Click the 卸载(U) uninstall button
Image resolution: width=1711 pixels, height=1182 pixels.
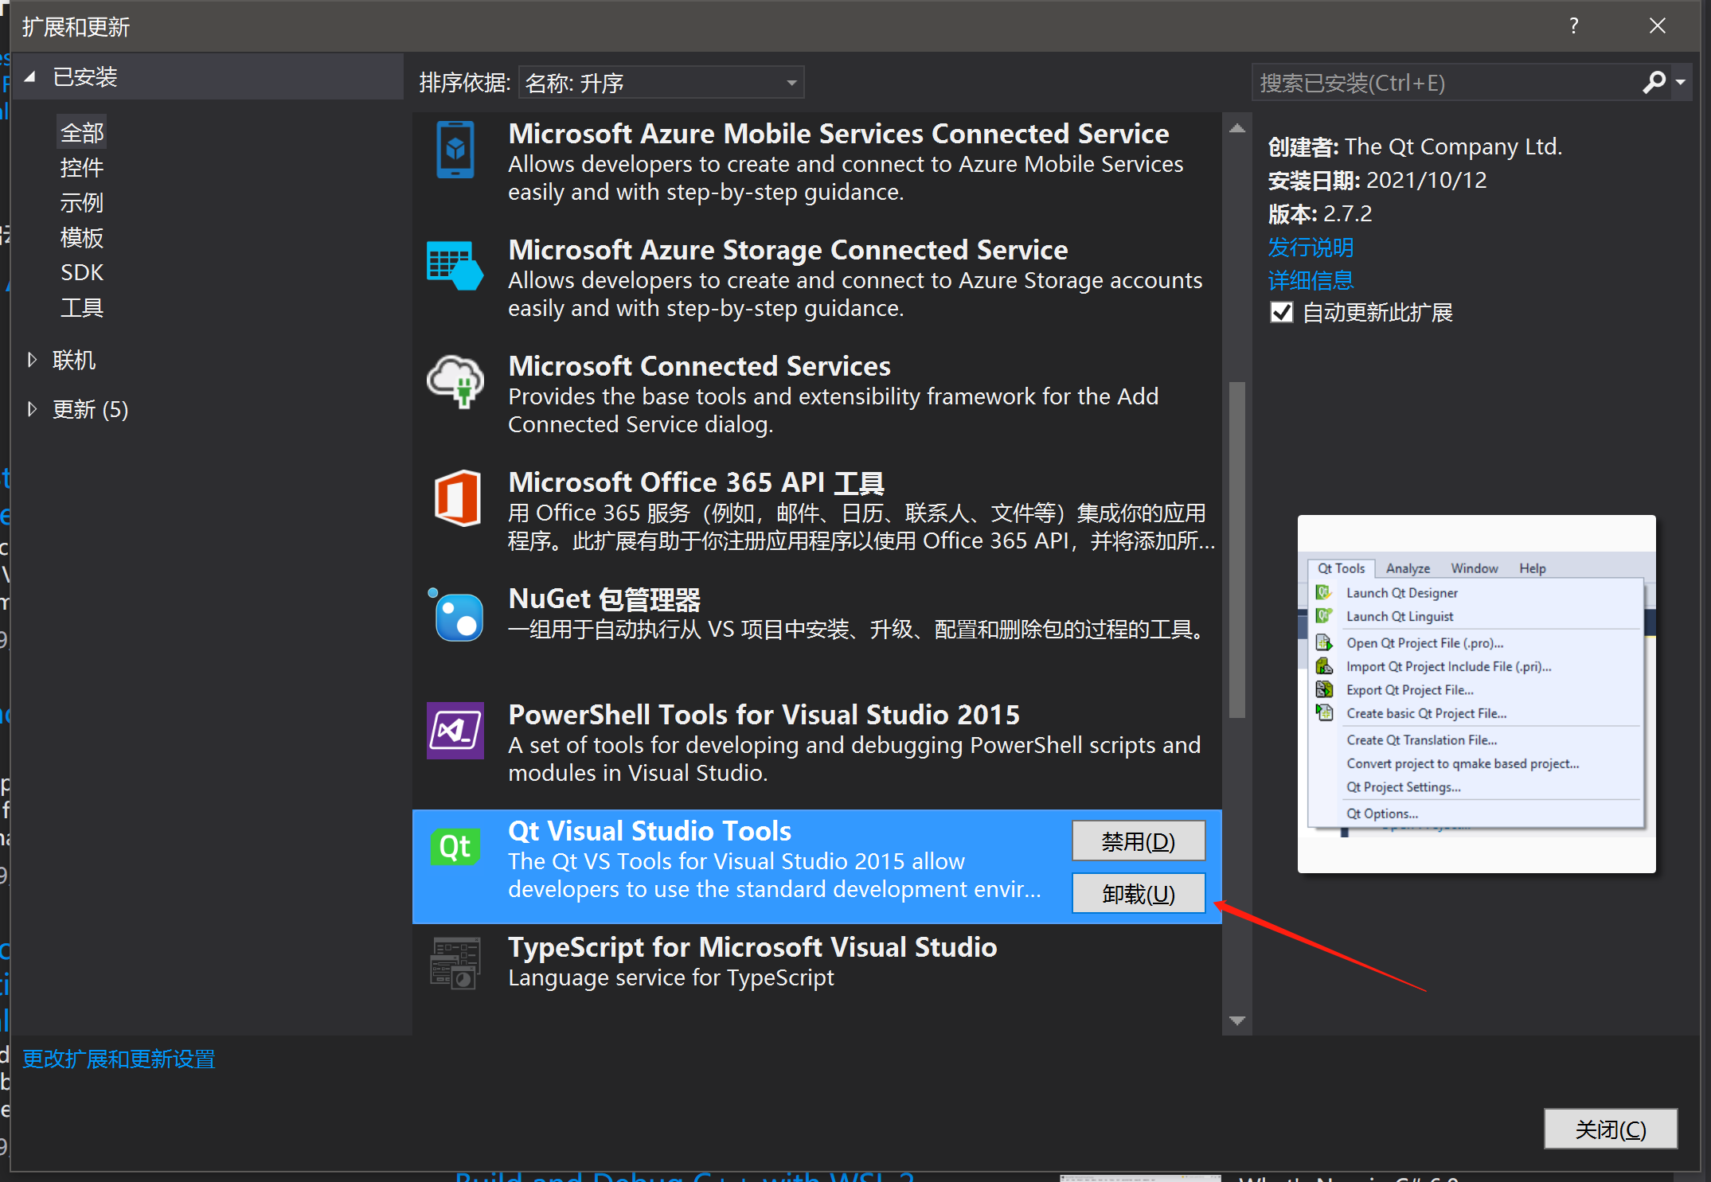(1139, 894)
